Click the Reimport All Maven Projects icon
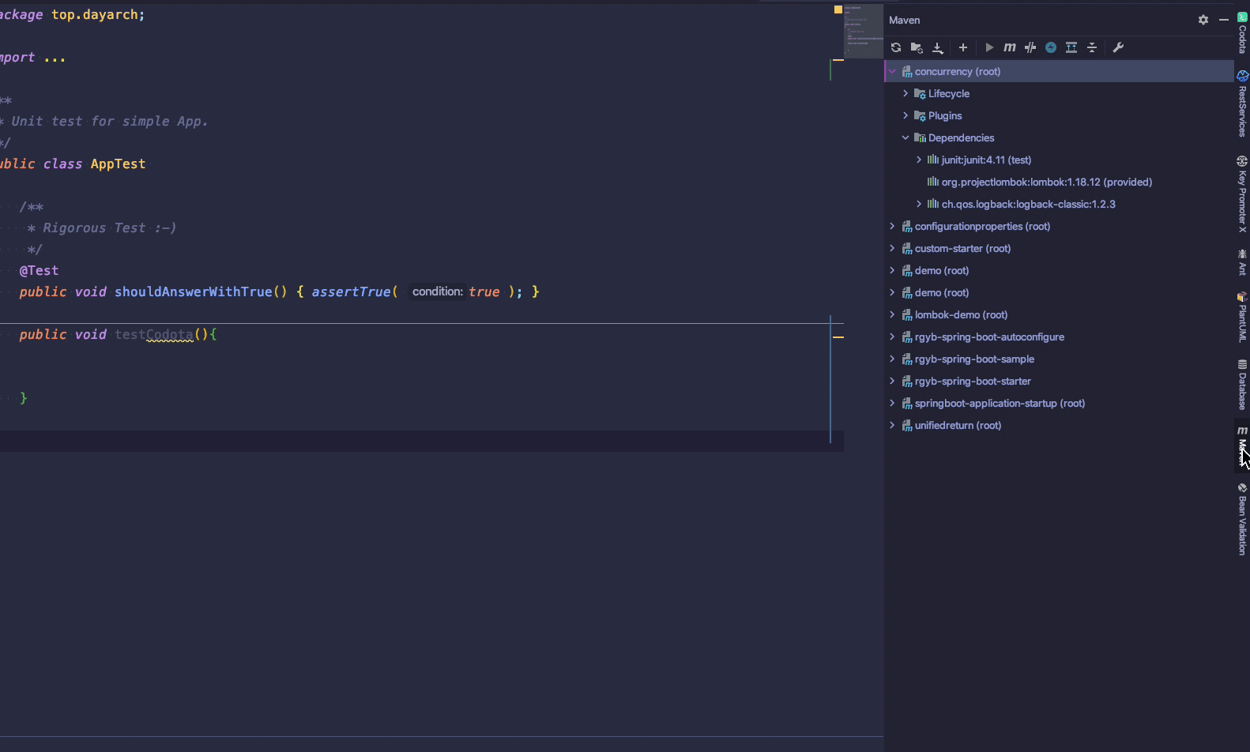The height and width of the screenshot is (752, 1250). point(896,47)
